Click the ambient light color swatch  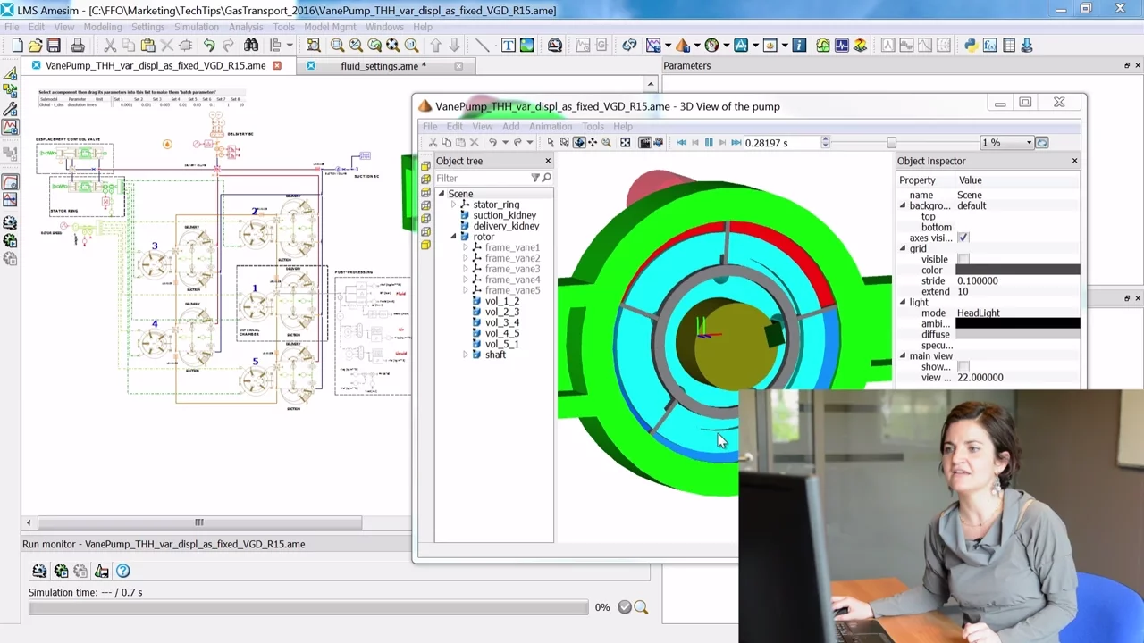1018,323
